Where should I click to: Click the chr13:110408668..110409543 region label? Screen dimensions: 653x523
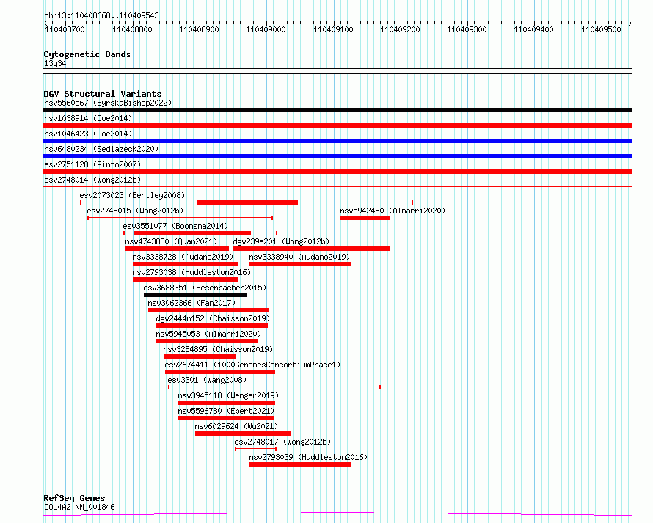(101, 15)
